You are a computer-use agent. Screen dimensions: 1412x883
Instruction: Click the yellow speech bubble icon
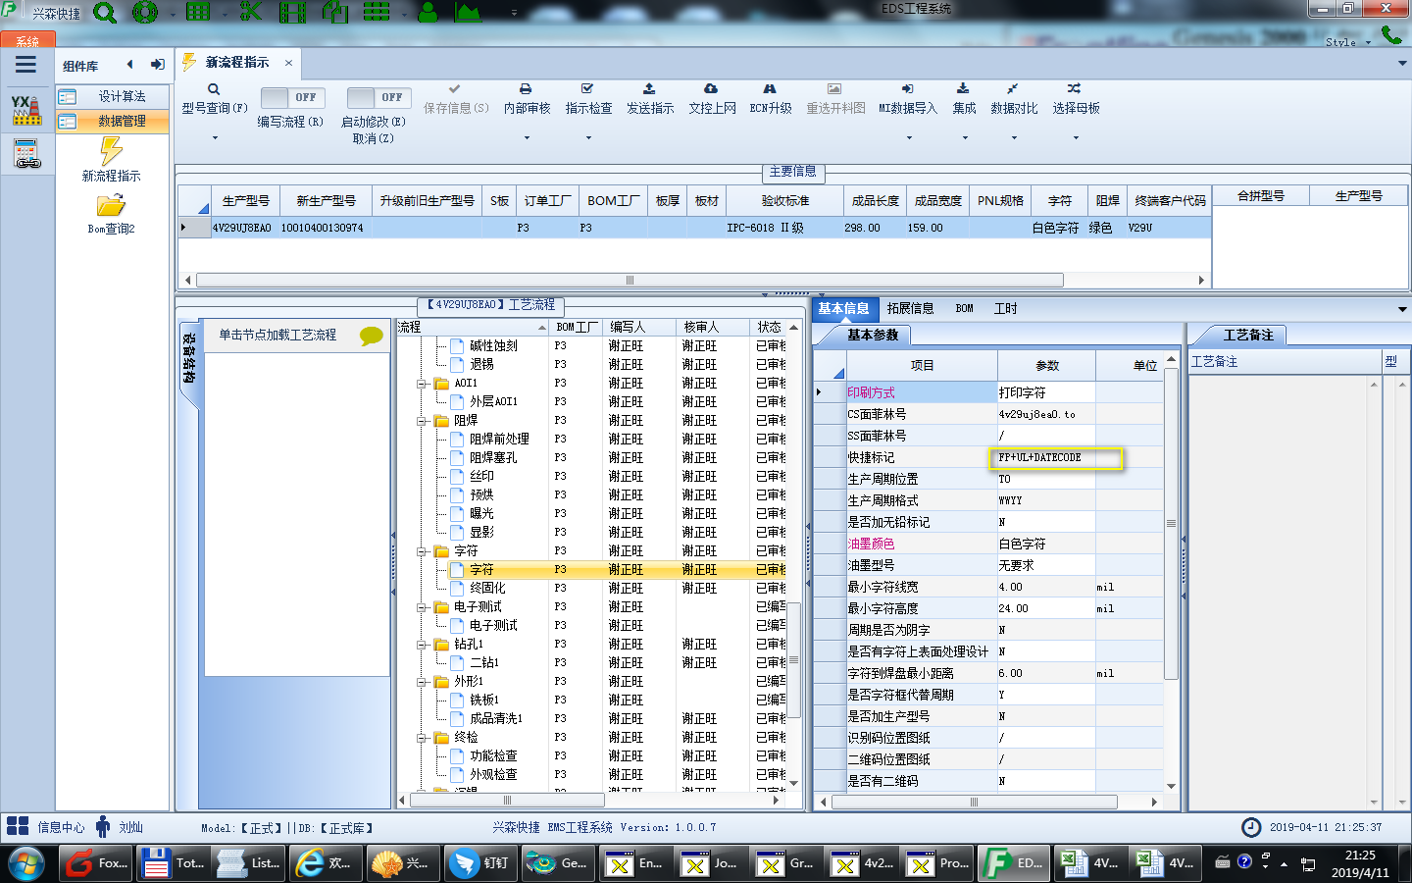tap(372, 336)
